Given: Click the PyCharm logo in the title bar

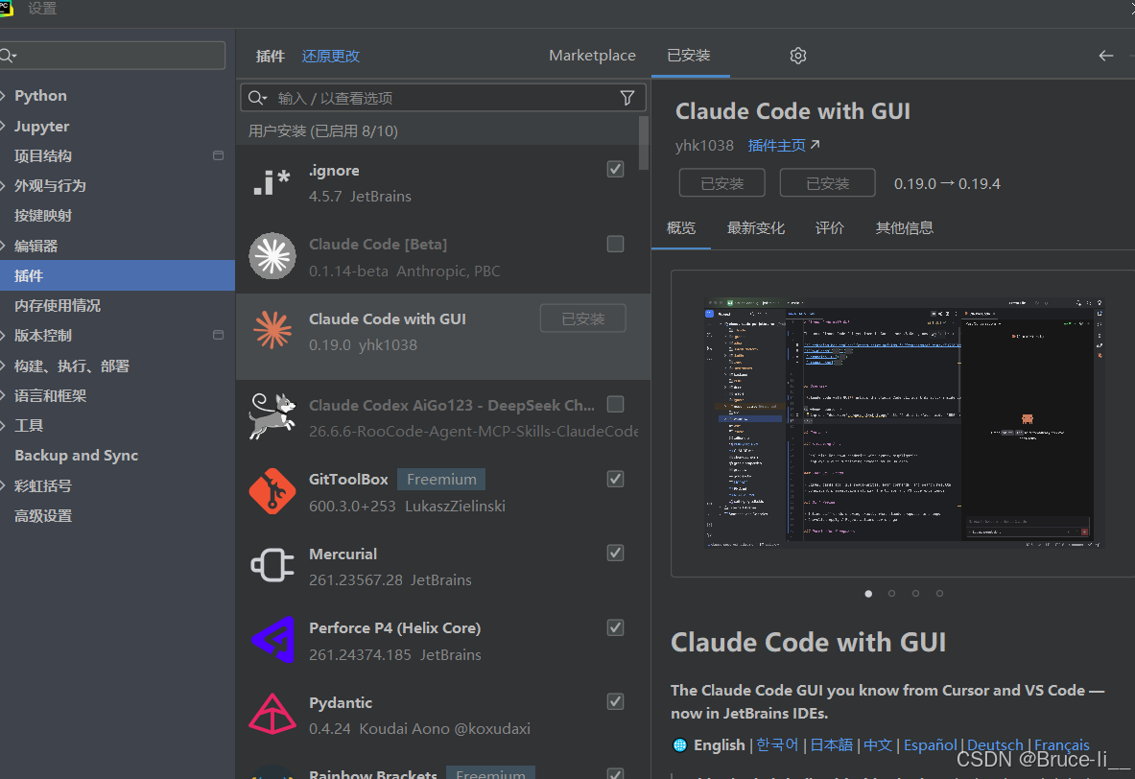Looking at the screenshot, I should pyautogui.click(x=6, y=8).
